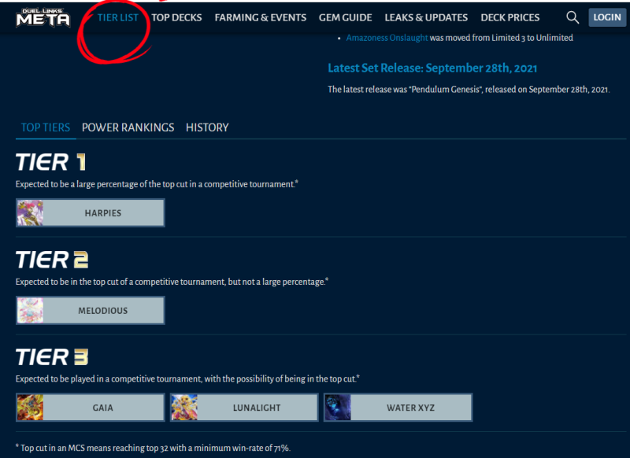The image size is (630, 458).
Task: Open the Melodious deck thumbnail image
Action: coord(30,310)
